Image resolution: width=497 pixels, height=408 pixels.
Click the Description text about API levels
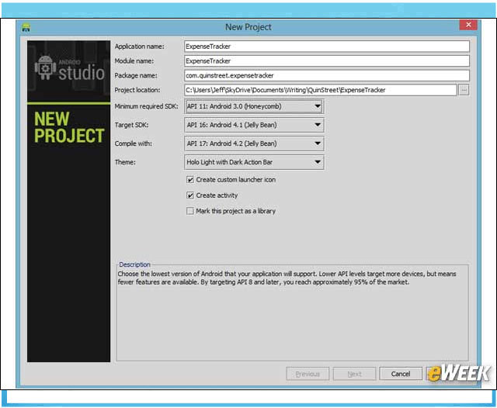click(x=287, y=278)
